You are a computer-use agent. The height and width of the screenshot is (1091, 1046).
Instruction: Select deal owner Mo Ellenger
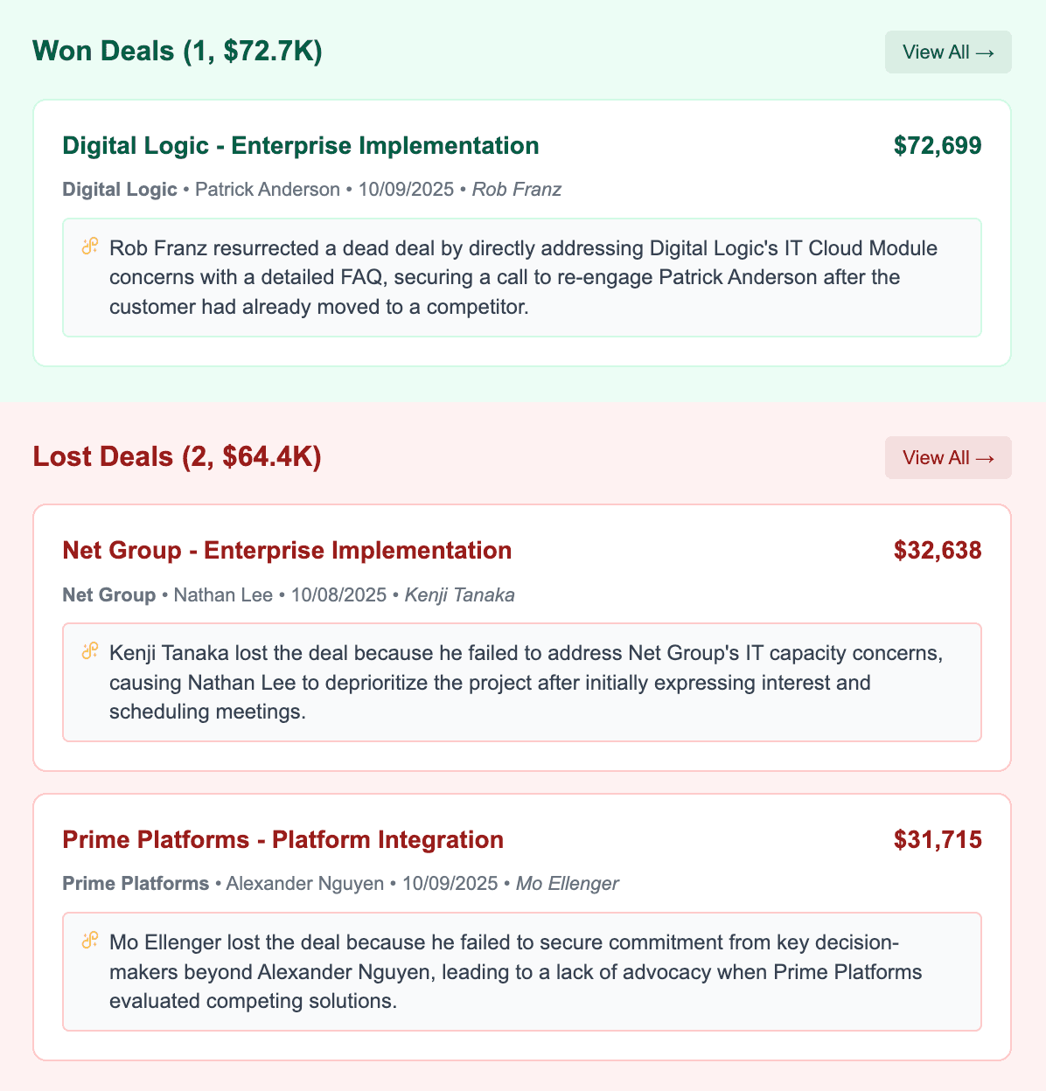click(x=566, y=884)
